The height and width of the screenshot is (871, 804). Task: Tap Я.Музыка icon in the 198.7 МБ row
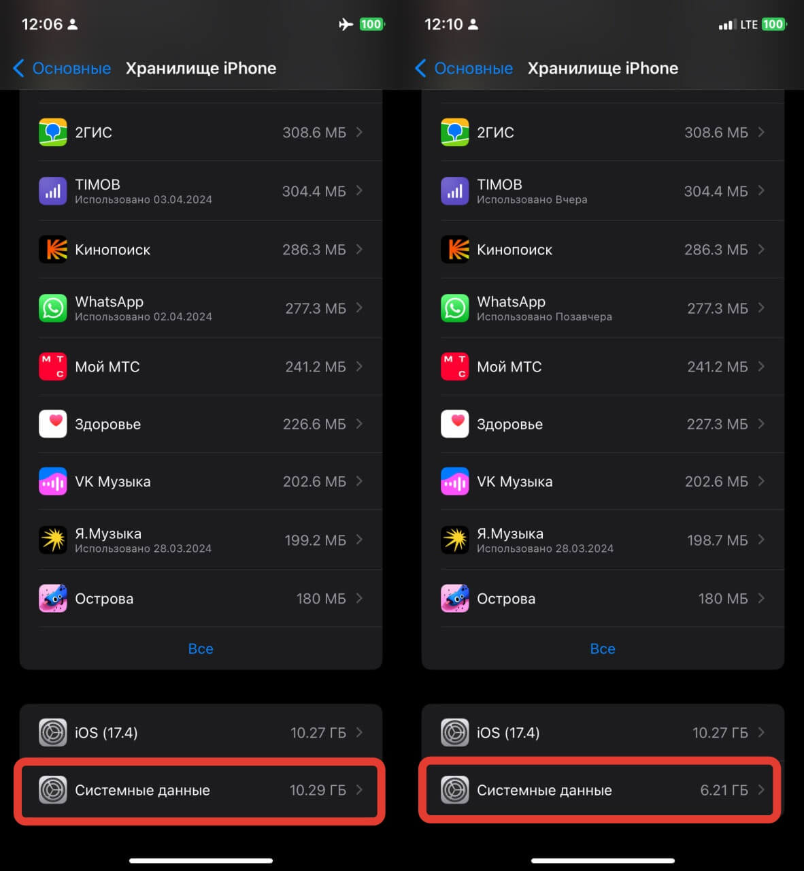pos(454,540)
